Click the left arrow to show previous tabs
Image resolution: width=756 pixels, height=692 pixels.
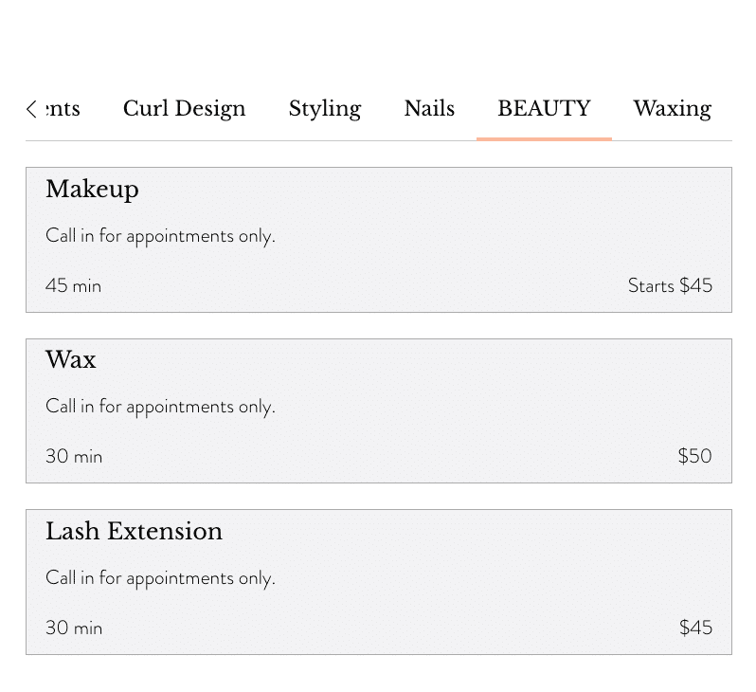(x=31, y=109)
